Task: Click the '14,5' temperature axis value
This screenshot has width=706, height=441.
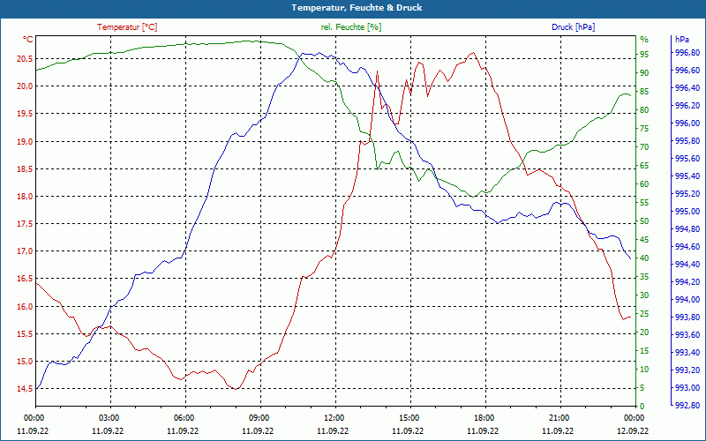Action: (x=26, y=389)
